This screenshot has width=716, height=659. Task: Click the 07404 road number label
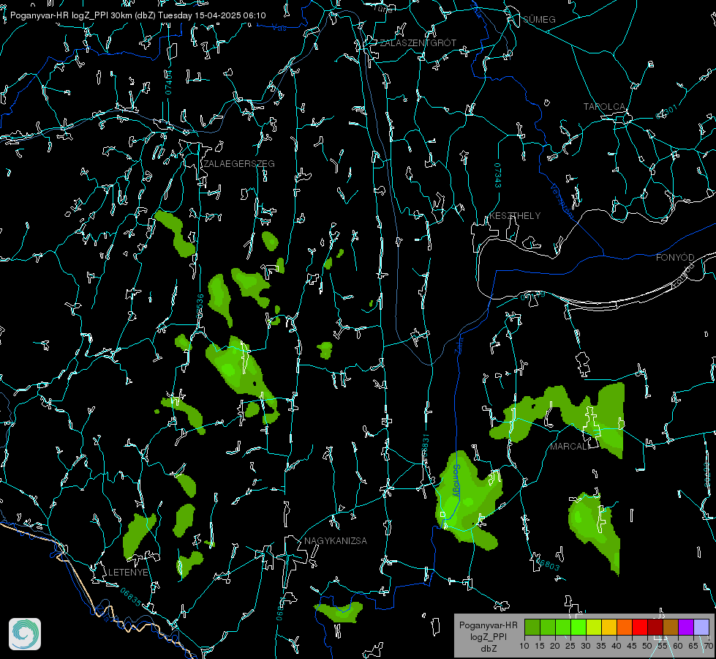coord(168,82)
